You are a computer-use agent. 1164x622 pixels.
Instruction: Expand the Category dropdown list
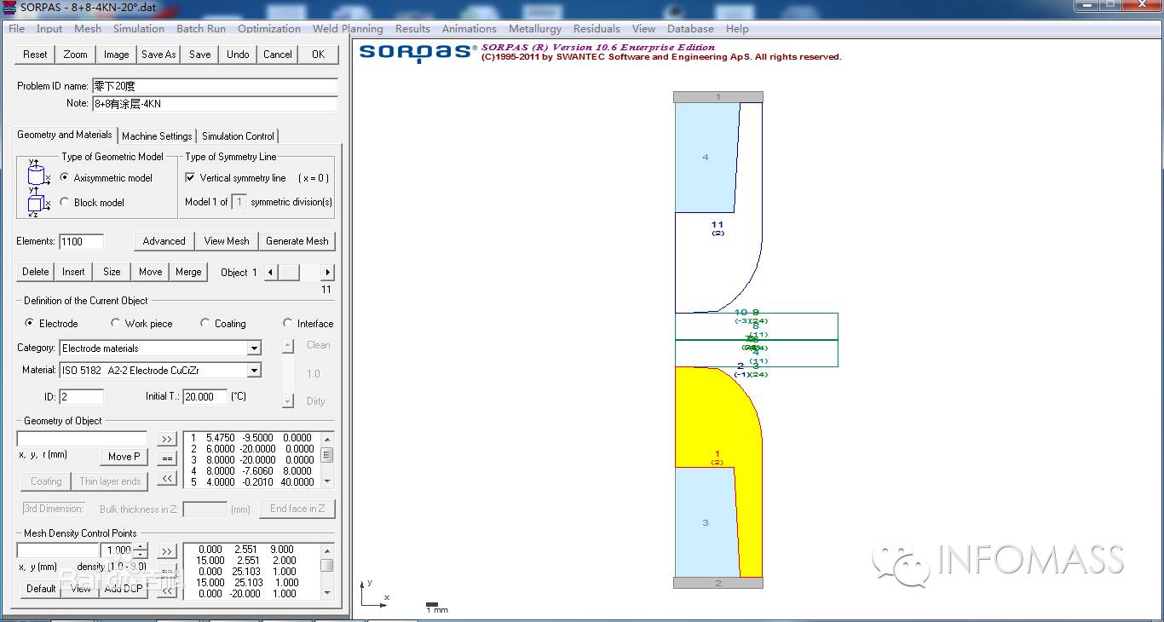254,348
